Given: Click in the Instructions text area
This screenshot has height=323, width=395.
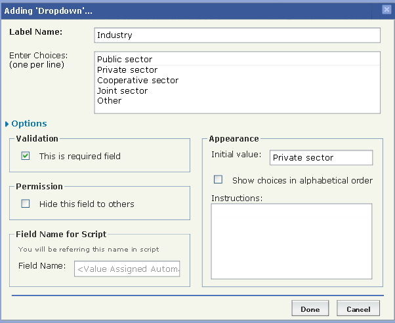Looking at the screenshot, I should tap(291, 240).
